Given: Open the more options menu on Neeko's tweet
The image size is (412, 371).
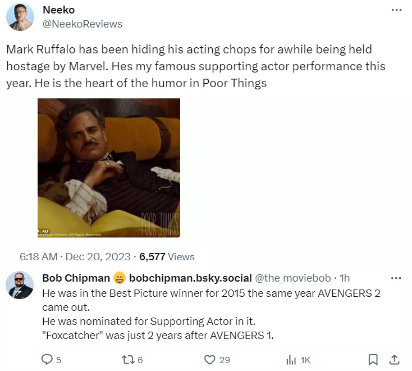Looking at the screenshot, I should click(x=396, y=11).
